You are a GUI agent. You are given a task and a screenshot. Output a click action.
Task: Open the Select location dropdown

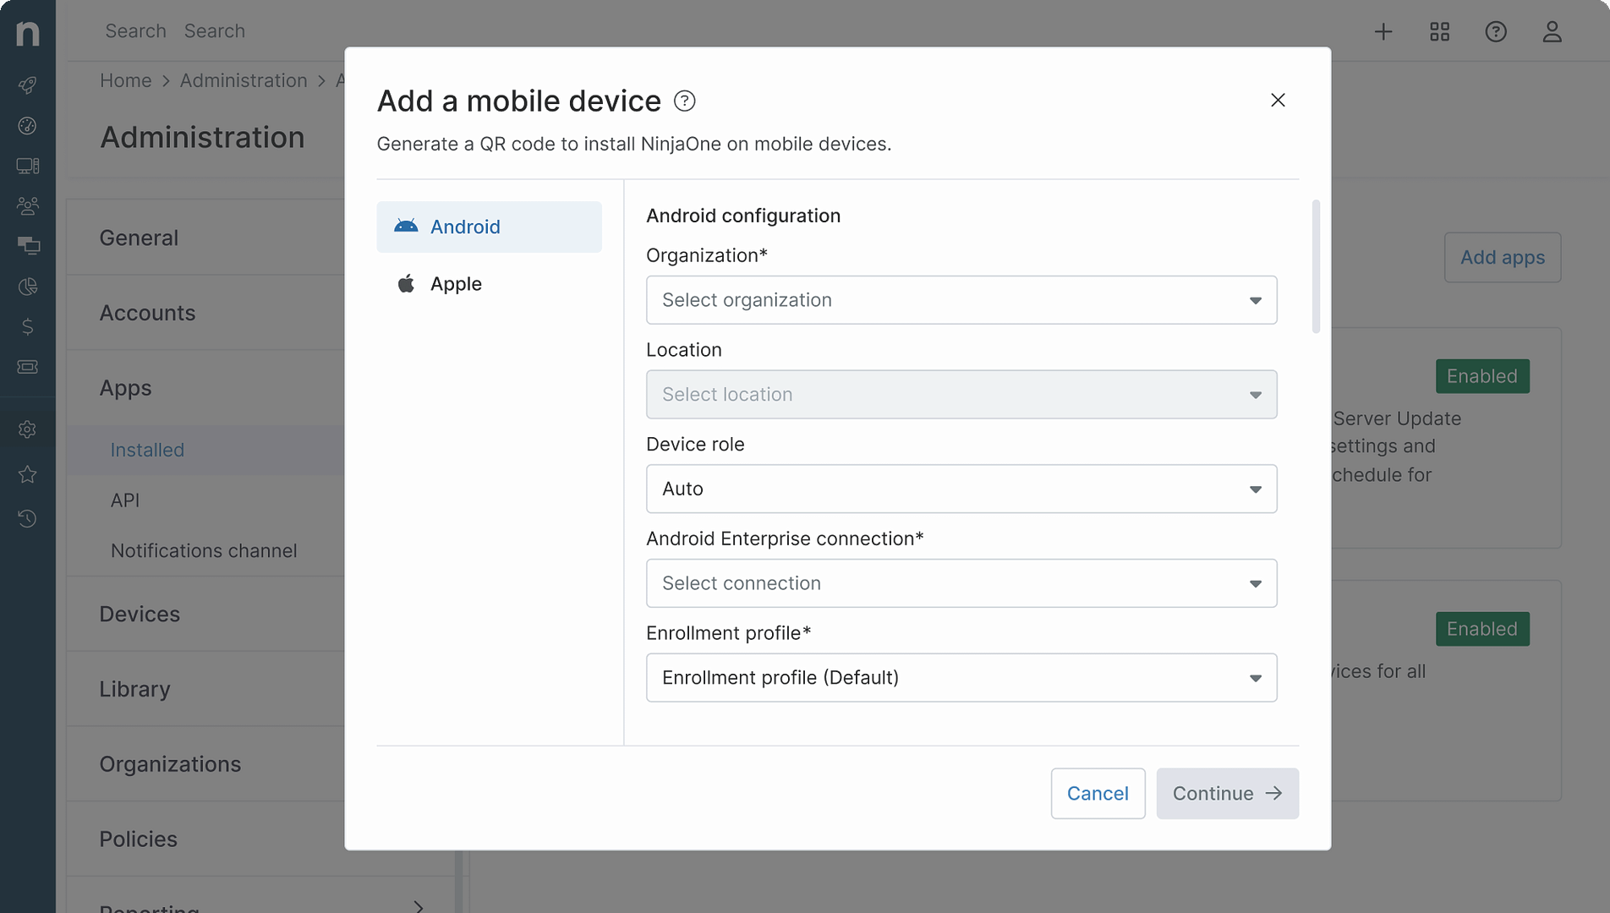961,394
